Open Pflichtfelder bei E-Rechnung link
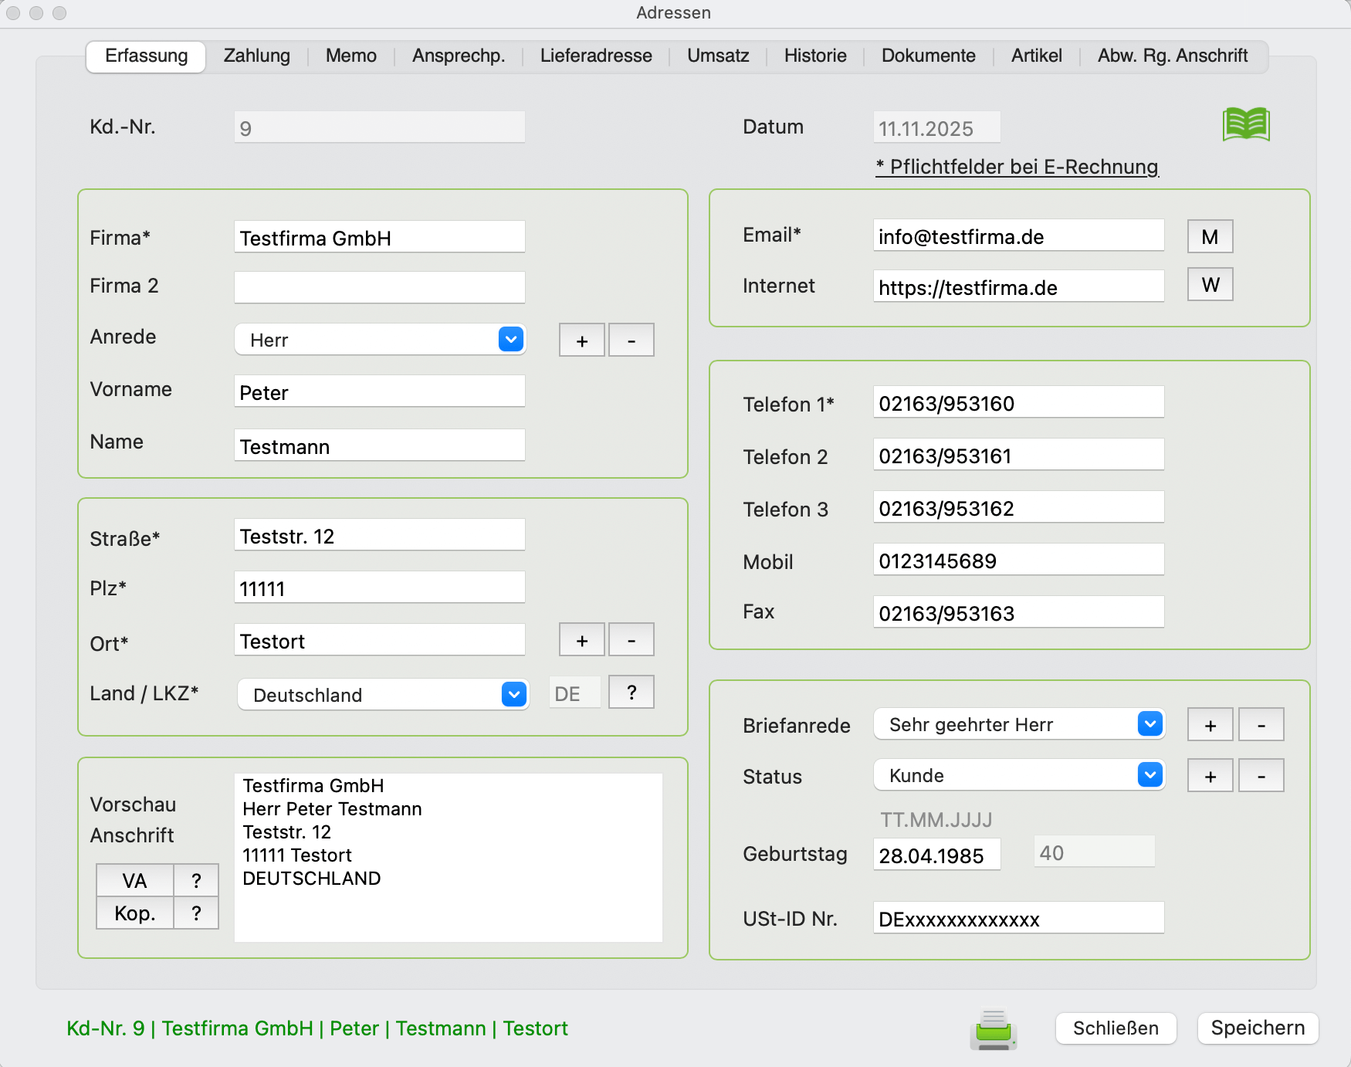The height and width of the screenshot is (1067, 1351). click(x=1017, y=167)
